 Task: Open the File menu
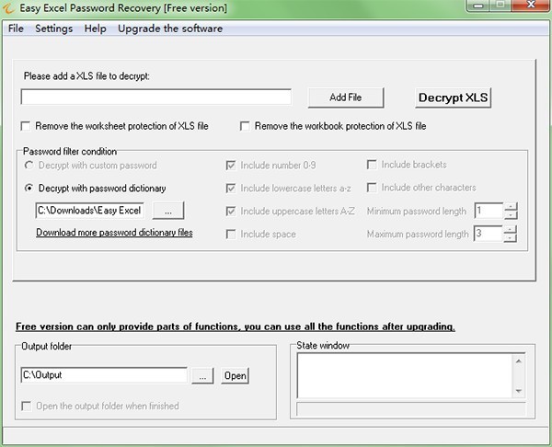(16, 29)
